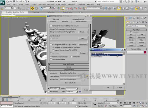The height and width of the screenshot is (108, 148).
Task: Go to the end frame
Action: [x=134, y=103]
